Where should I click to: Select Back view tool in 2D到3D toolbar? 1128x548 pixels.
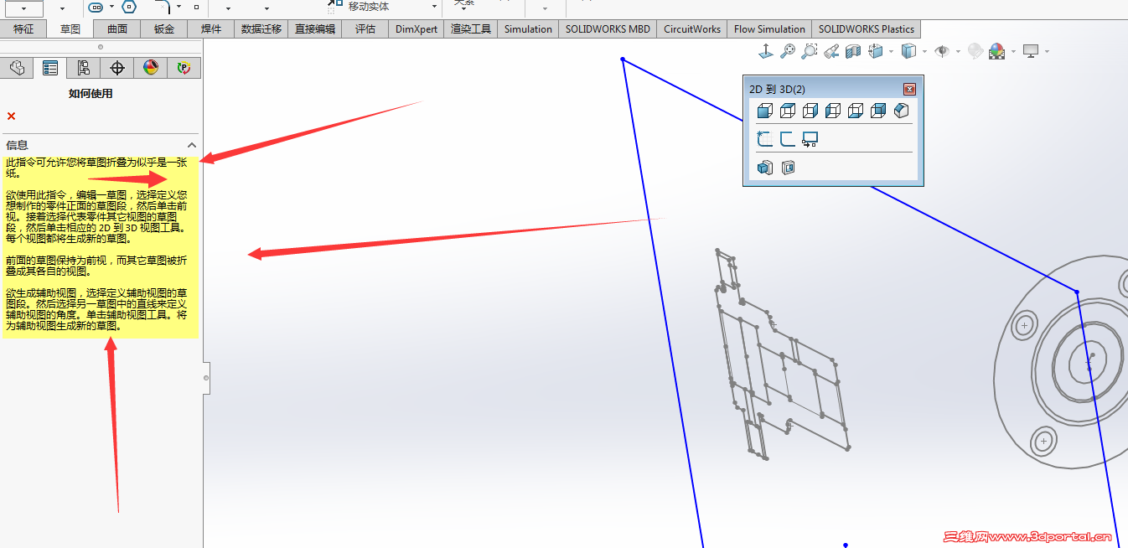pyautogui.click(x=878, y=111)
